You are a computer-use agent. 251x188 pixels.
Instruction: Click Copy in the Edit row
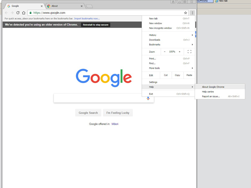[177, 75]
